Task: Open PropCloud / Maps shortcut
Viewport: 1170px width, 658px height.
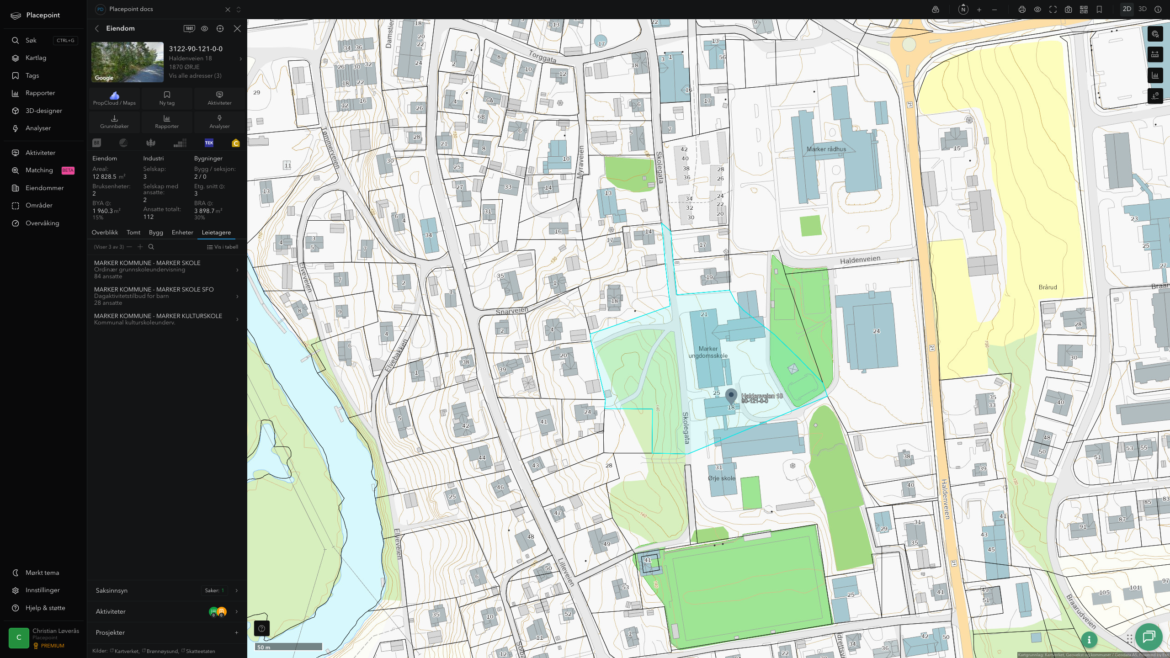Action: pos(114,98)
